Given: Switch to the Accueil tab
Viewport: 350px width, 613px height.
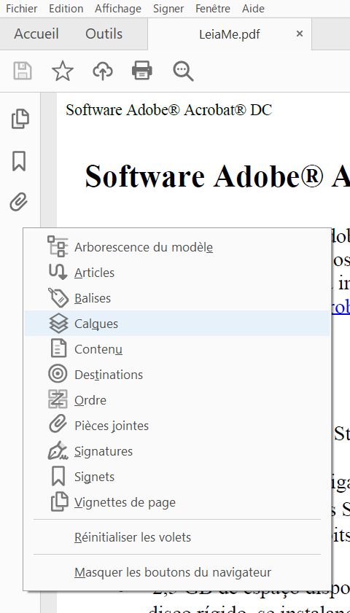Looking at the screenshot, I should point(36,34).
